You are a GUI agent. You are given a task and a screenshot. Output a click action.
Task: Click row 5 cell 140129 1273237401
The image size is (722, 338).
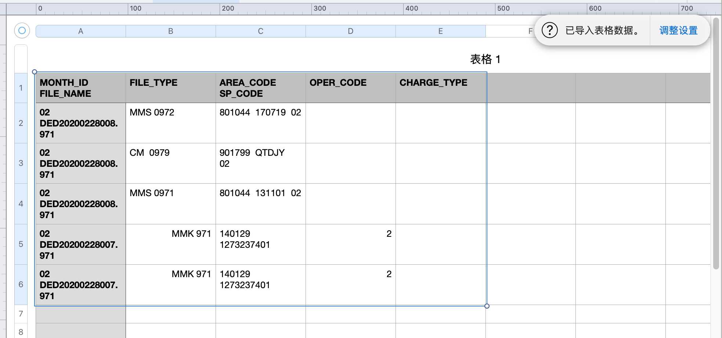click(261, 245)
